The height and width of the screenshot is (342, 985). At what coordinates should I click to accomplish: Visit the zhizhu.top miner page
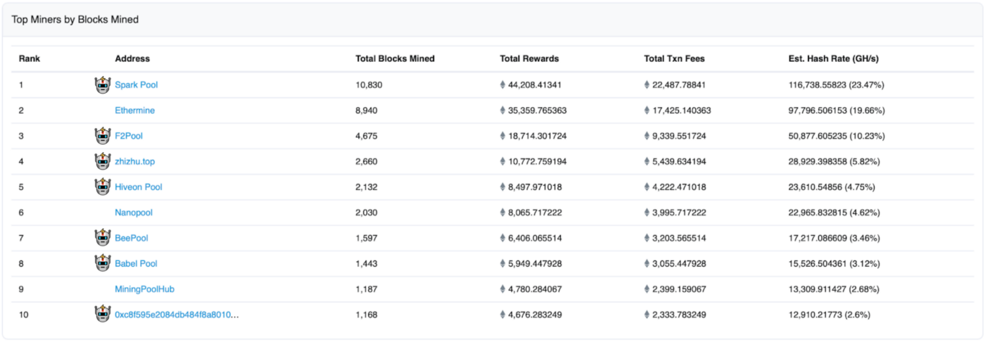135,162
